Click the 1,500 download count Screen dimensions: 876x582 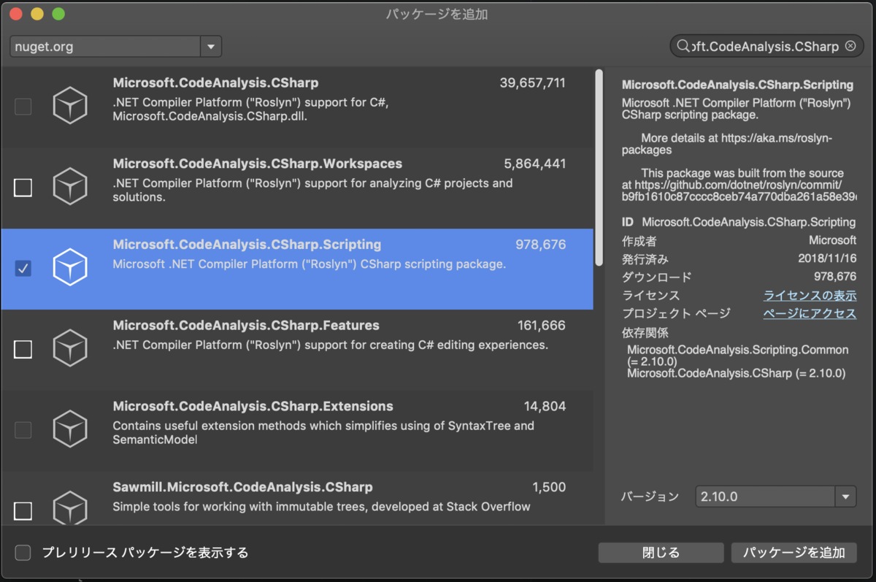pos(549,487)
